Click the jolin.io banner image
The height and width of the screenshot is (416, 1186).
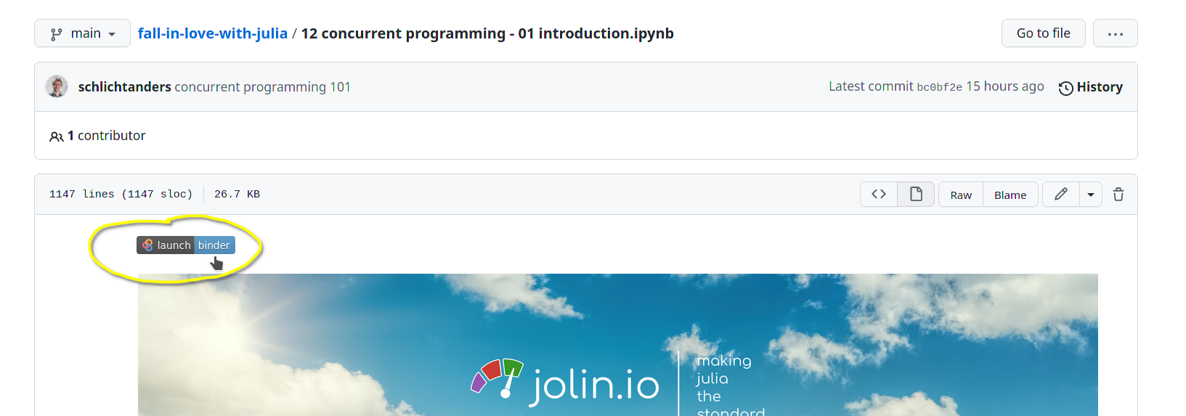(617, 345)
